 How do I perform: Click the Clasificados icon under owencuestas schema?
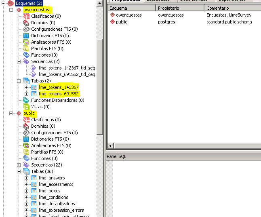pos(27,16)
